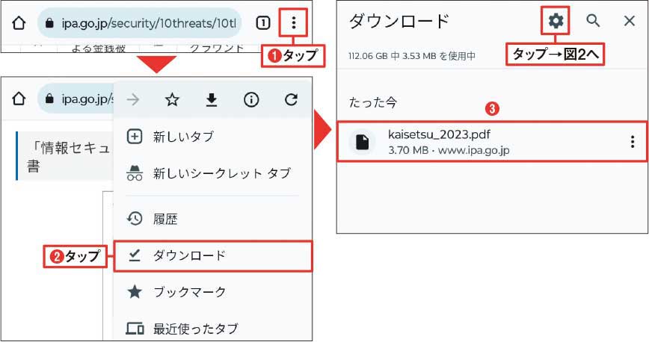Close the Downloads panel with the X
649x342 pixels.
pyautogui.click(x=629, y=21)
